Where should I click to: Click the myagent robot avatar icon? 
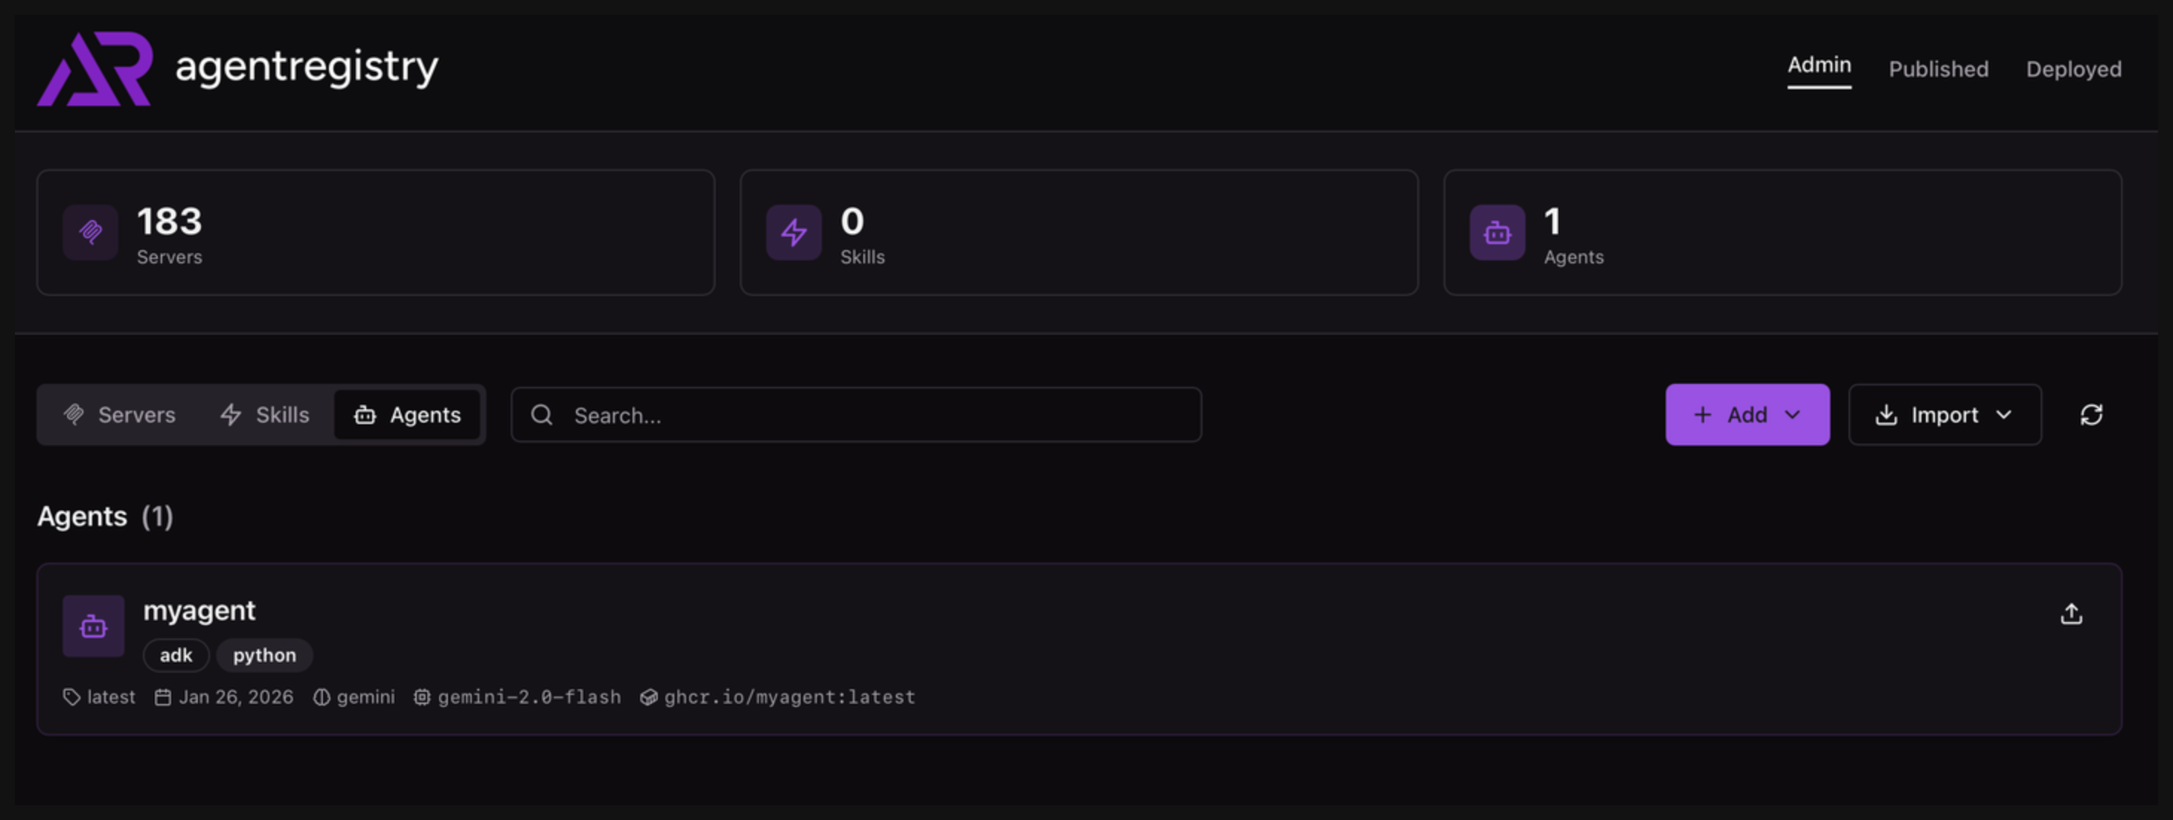point(93,626)
